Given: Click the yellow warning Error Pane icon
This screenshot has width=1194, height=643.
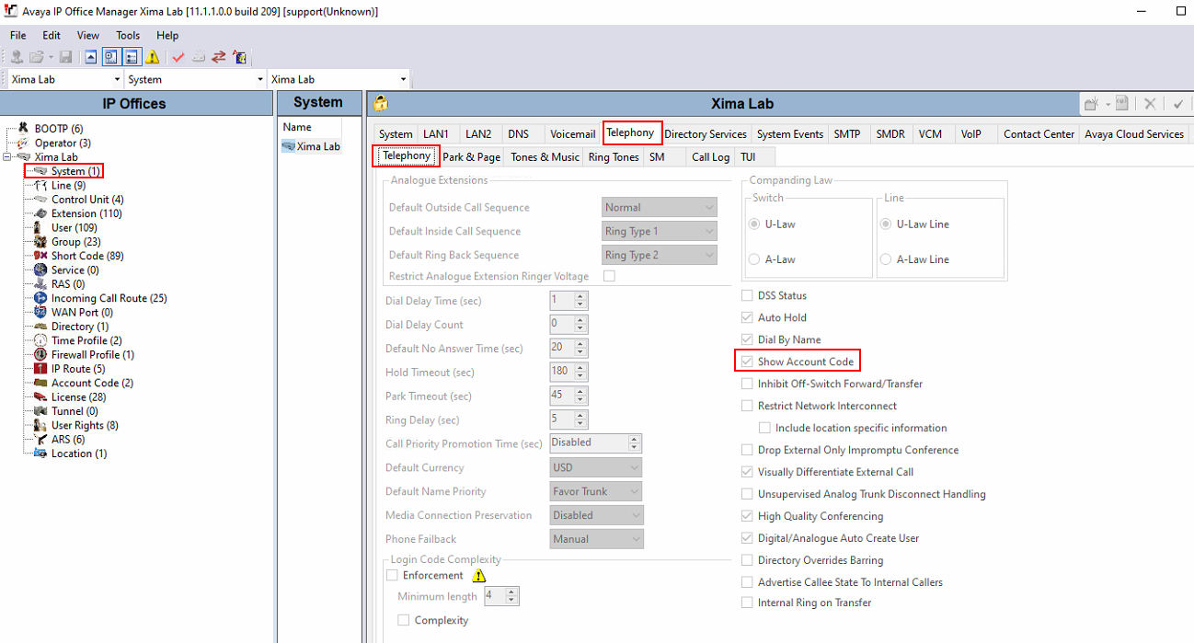Looking at the screenshot, I should click(155, 56).
